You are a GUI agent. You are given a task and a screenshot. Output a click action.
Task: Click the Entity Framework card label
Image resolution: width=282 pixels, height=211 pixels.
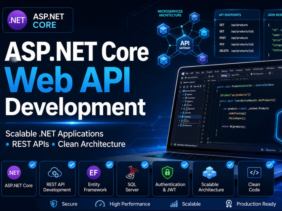pyautogui.click(x=95, y=187)
